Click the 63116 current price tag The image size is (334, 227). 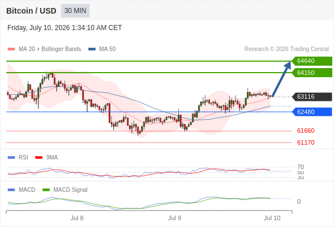(x=312, y=96)
